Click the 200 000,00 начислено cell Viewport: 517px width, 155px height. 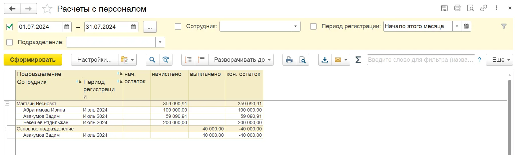click(169, 122)
